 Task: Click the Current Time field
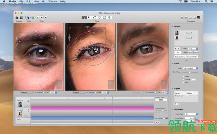161,100
